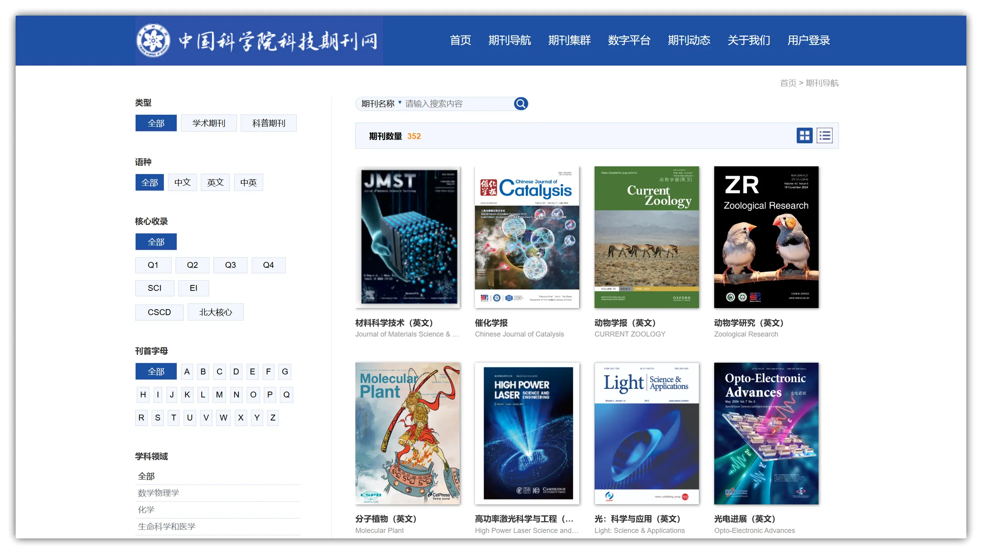Open 期刊动态 menu item
The width and height of the screenshot is (982, 554).
[x=689, y=40]
